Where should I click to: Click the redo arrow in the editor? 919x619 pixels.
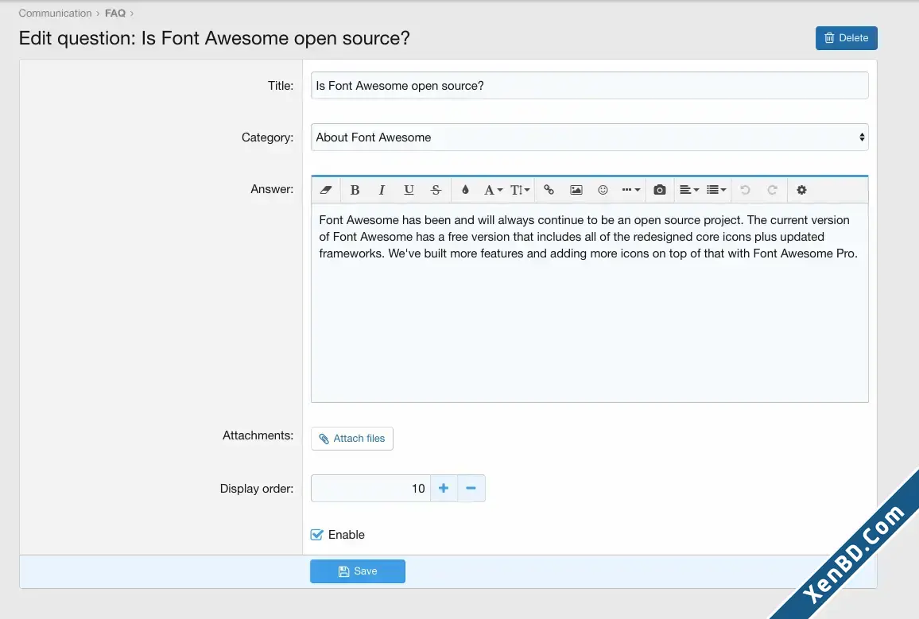(x=772, y=190)
